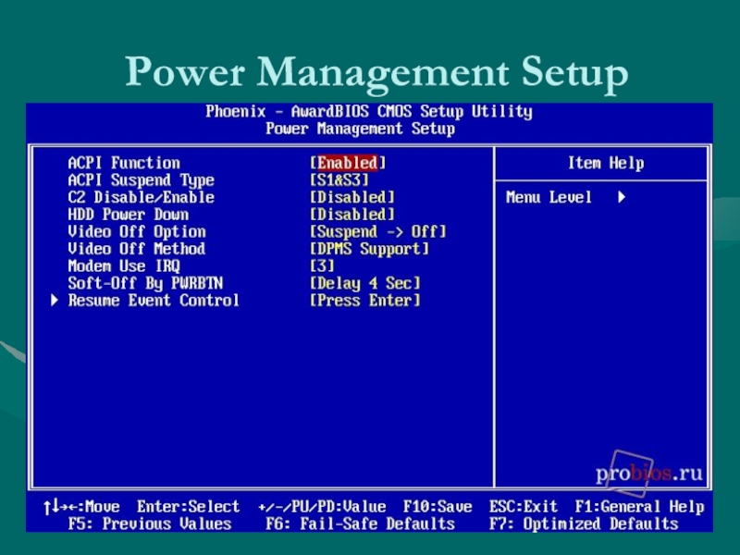The image size is (740, 555).
Task: Open the Resume Event Control entry
Action: pos(154,301)
